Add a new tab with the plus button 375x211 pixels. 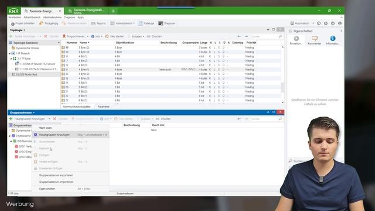coord(113,11)
